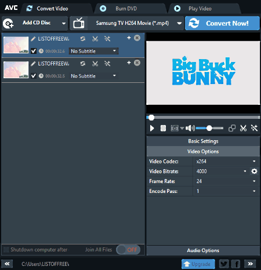Click the Add CD Disc button
This screenshot has height=270, width=261.
[35, 23]
